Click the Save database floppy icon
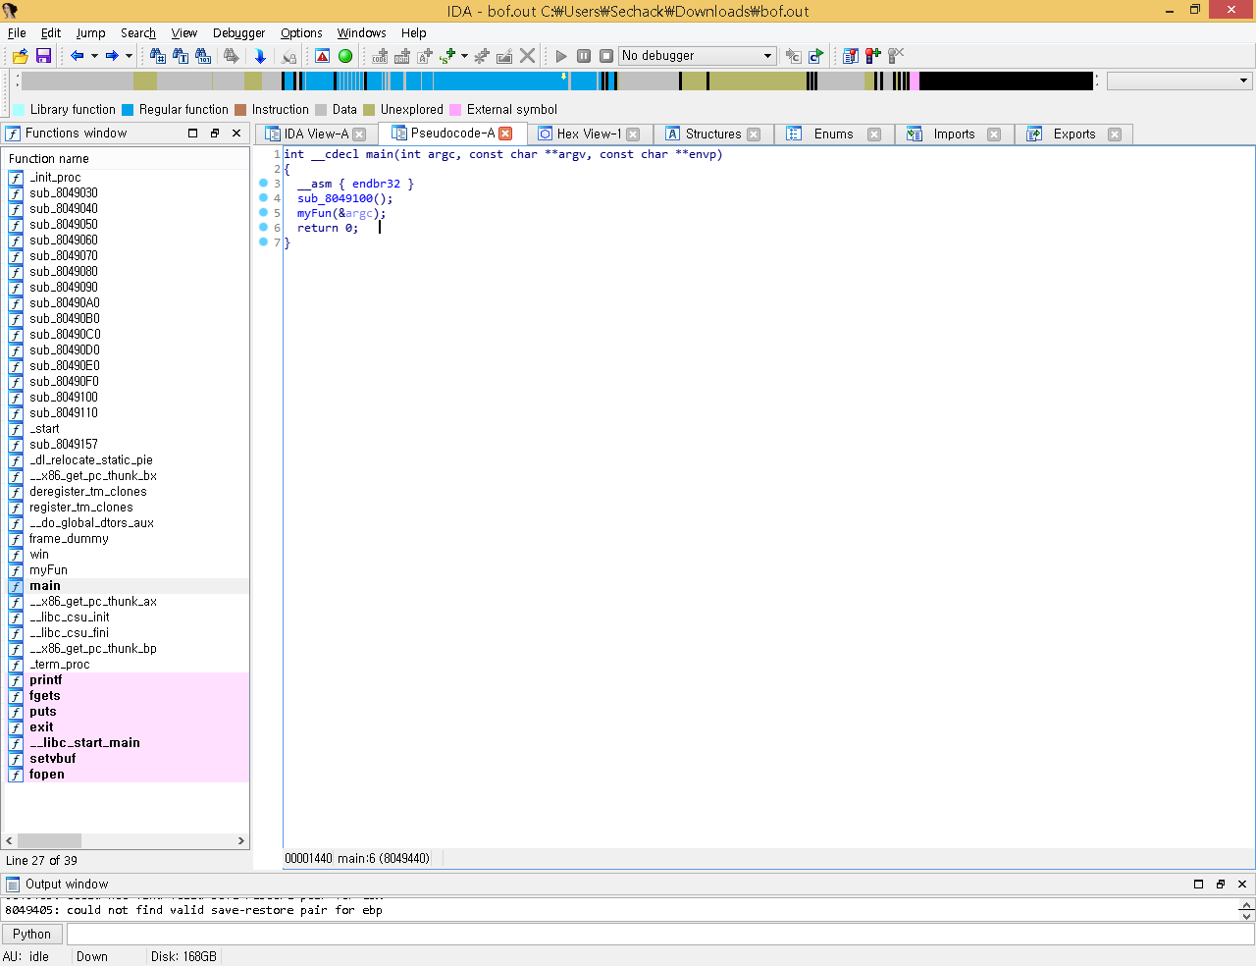The image size is (1256, 966). click(x=43, y=56)
